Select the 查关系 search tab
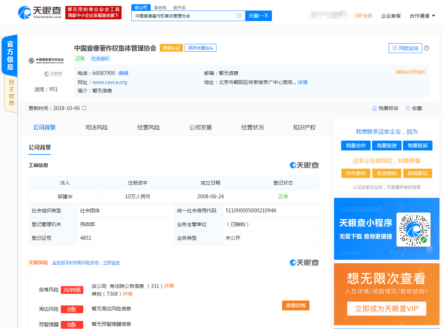 point(180,7)
